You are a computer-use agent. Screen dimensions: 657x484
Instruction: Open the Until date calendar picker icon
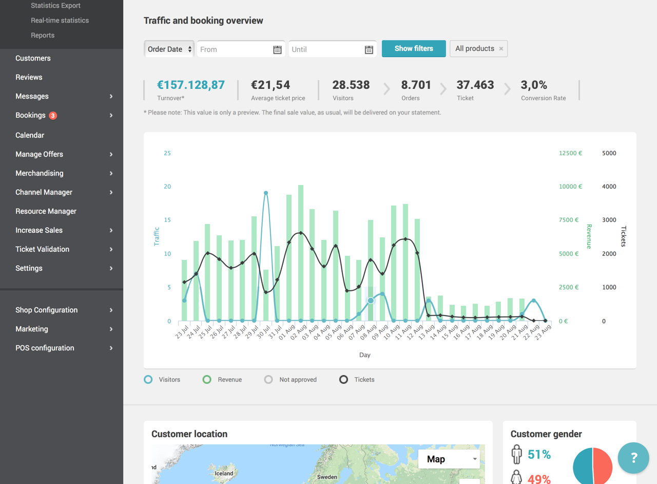(369, 49)
